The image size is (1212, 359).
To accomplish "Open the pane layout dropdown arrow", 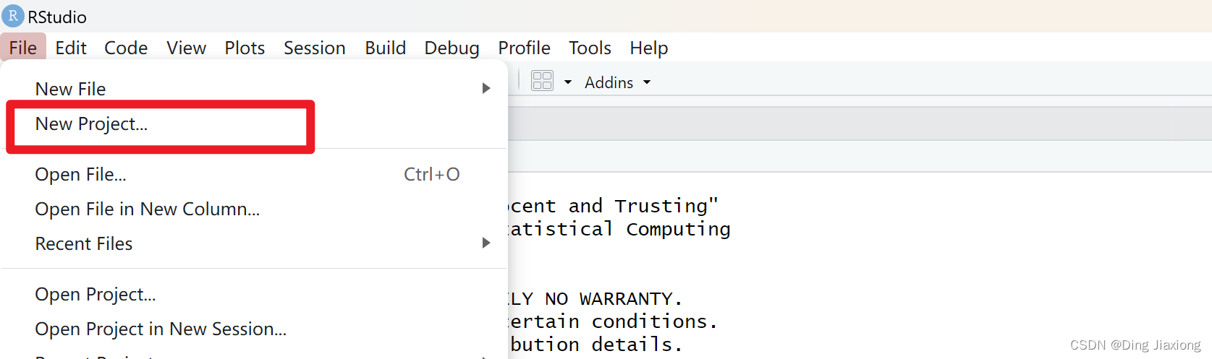I will coord(568,82).
